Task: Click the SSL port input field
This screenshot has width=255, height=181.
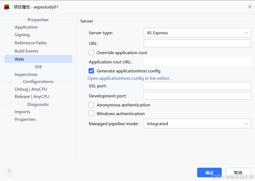Action: [x=197, y=86]
